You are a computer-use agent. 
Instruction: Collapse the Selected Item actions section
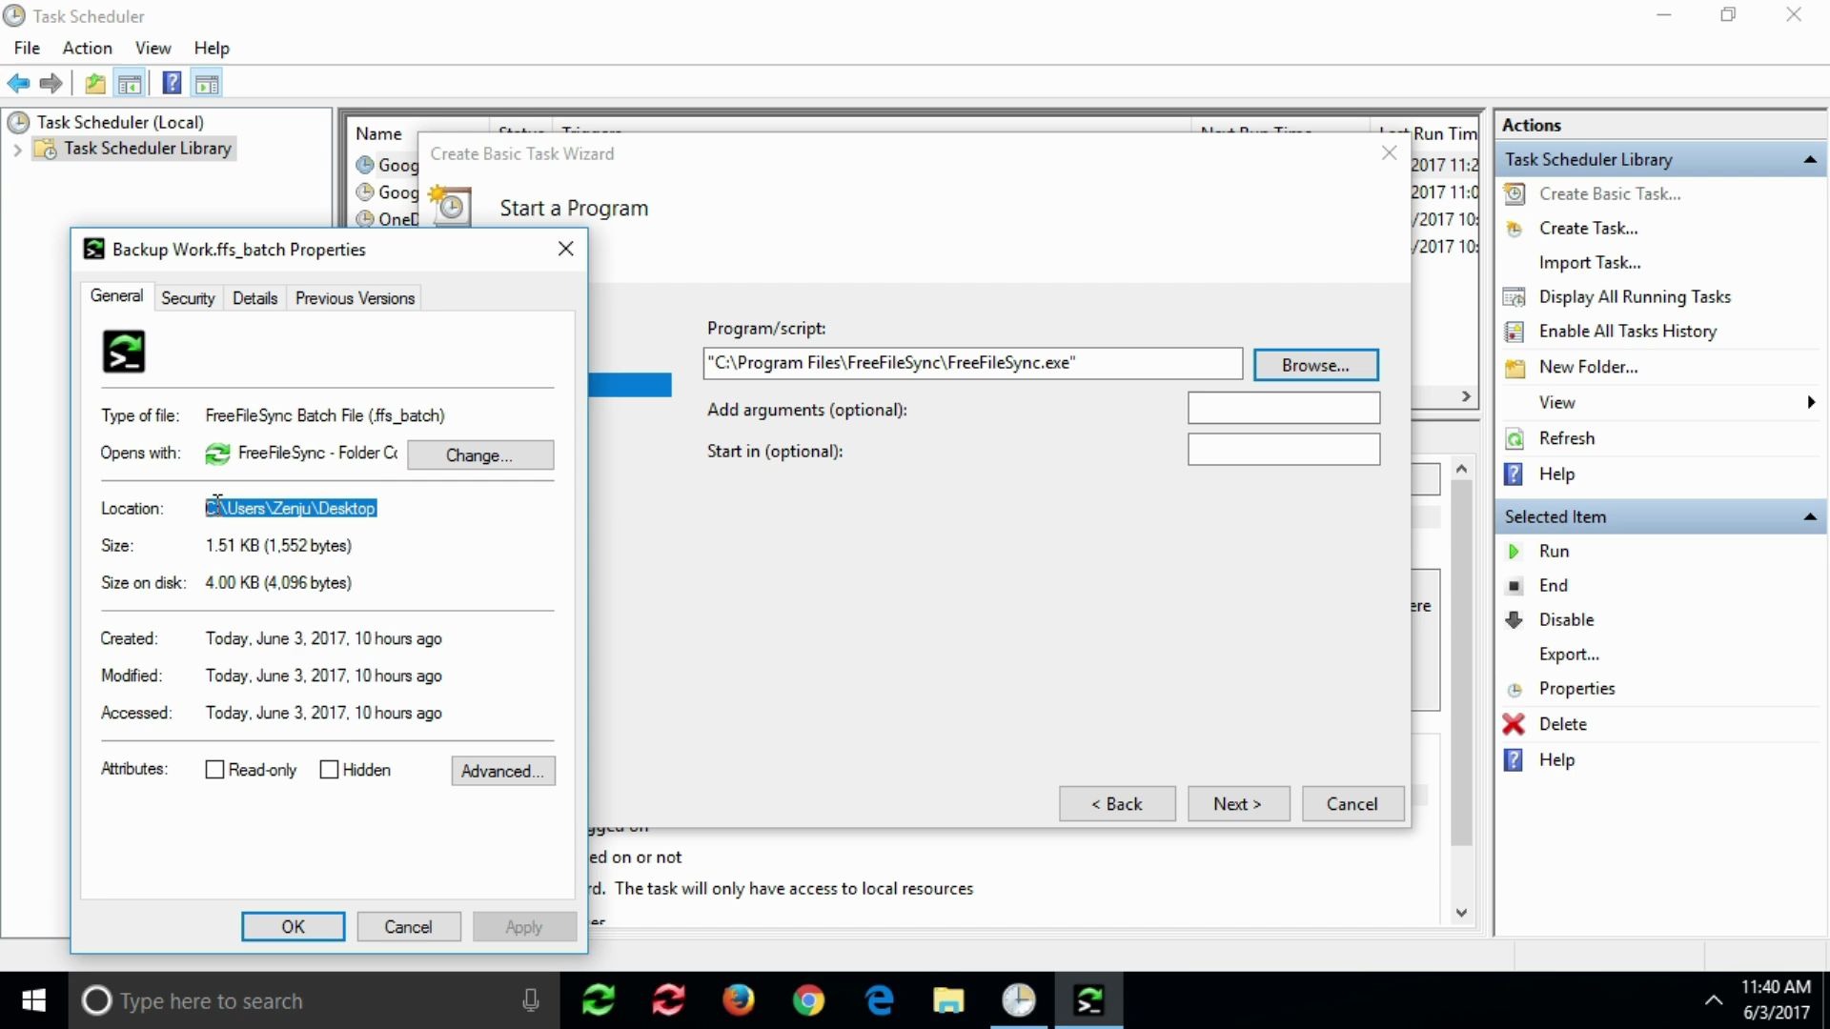[1809, 517]
